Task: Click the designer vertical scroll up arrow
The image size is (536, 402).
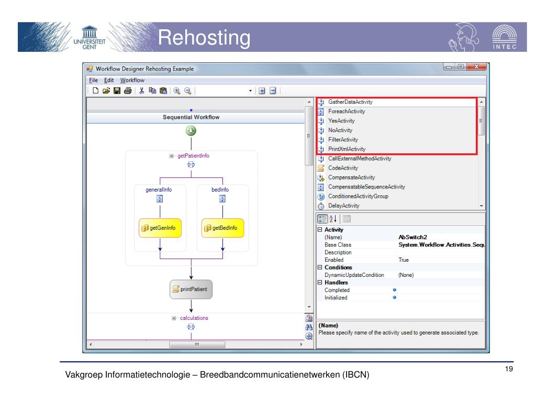Action: 309,102
